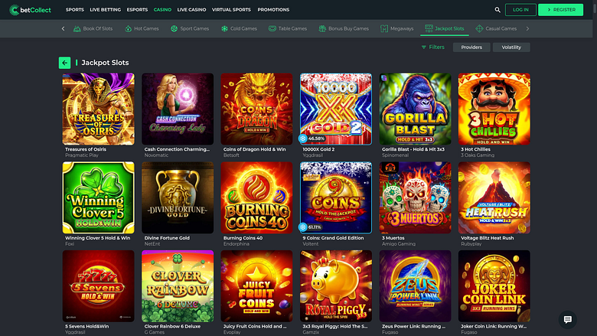Viewport: 597px width, 336px height.
Task: Open Juicy Fruit Coins game
Action: [x=256, y=286]
